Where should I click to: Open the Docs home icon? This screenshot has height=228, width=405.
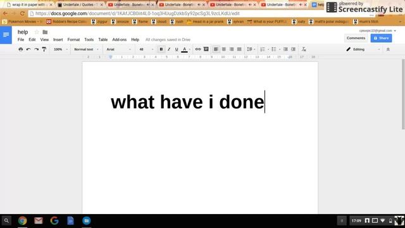(x=6, y=35)
